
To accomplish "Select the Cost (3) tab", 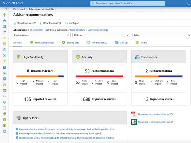I will coord(121,42).
